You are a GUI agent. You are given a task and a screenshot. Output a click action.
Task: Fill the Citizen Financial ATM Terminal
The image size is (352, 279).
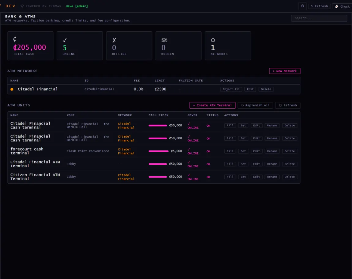point(230,177)
